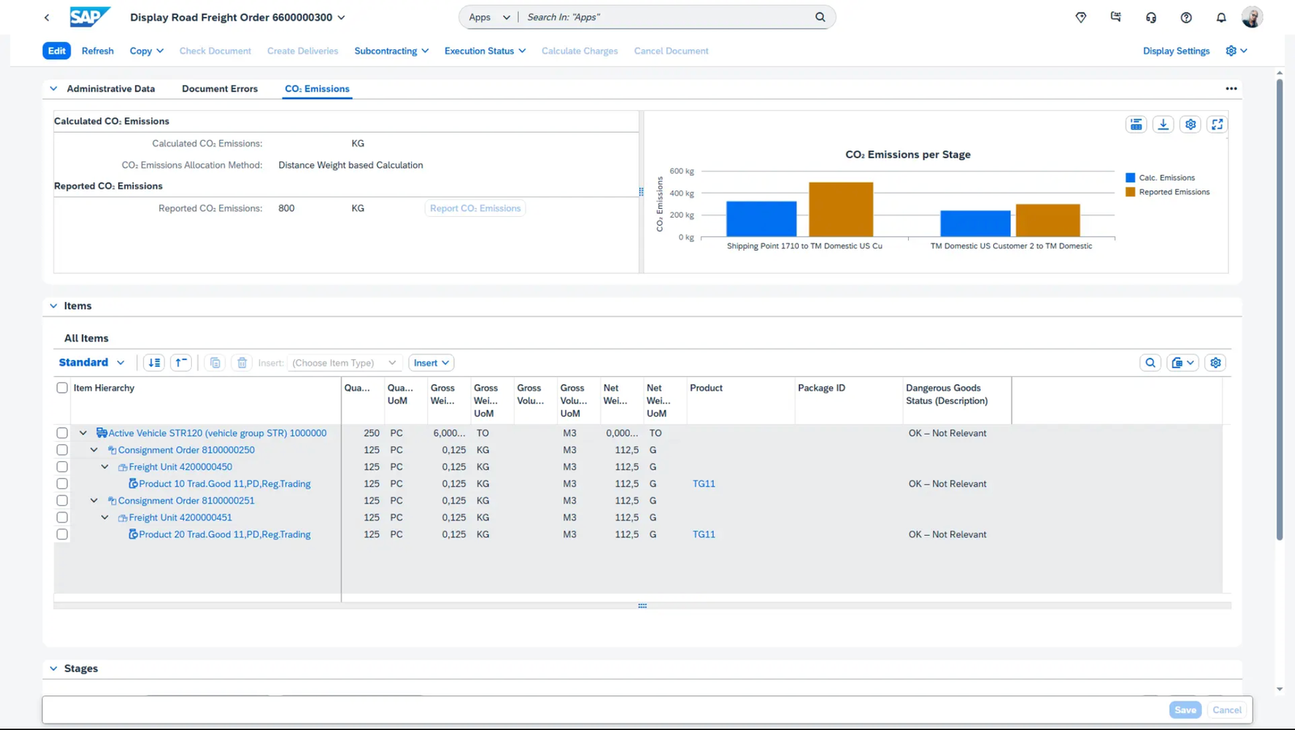Tick the Freight Unit 4200000450 checkbox
The width and height of the screenshot is (1295, 730).
[62, 467]
